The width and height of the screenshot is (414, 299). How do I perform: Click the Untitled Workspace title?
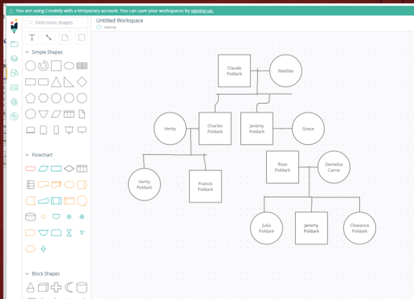[x=120, y=21]
